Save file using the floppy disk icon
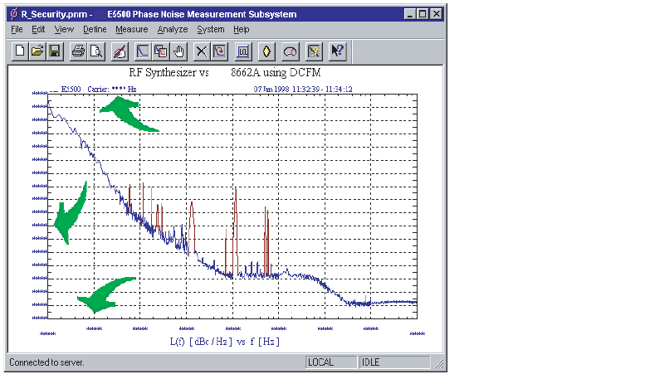This screenshot has width=645, height=374. tap(55, 51)
